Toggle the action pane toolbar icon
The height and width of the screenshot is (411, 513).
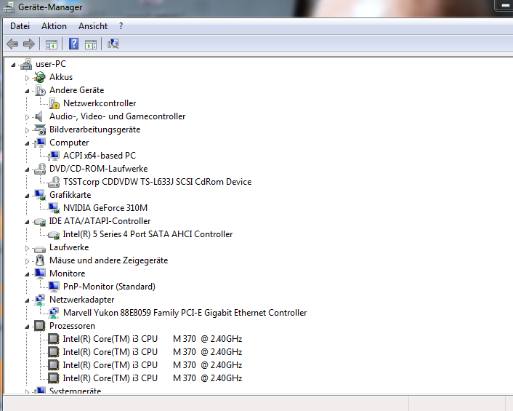[91, 44]
